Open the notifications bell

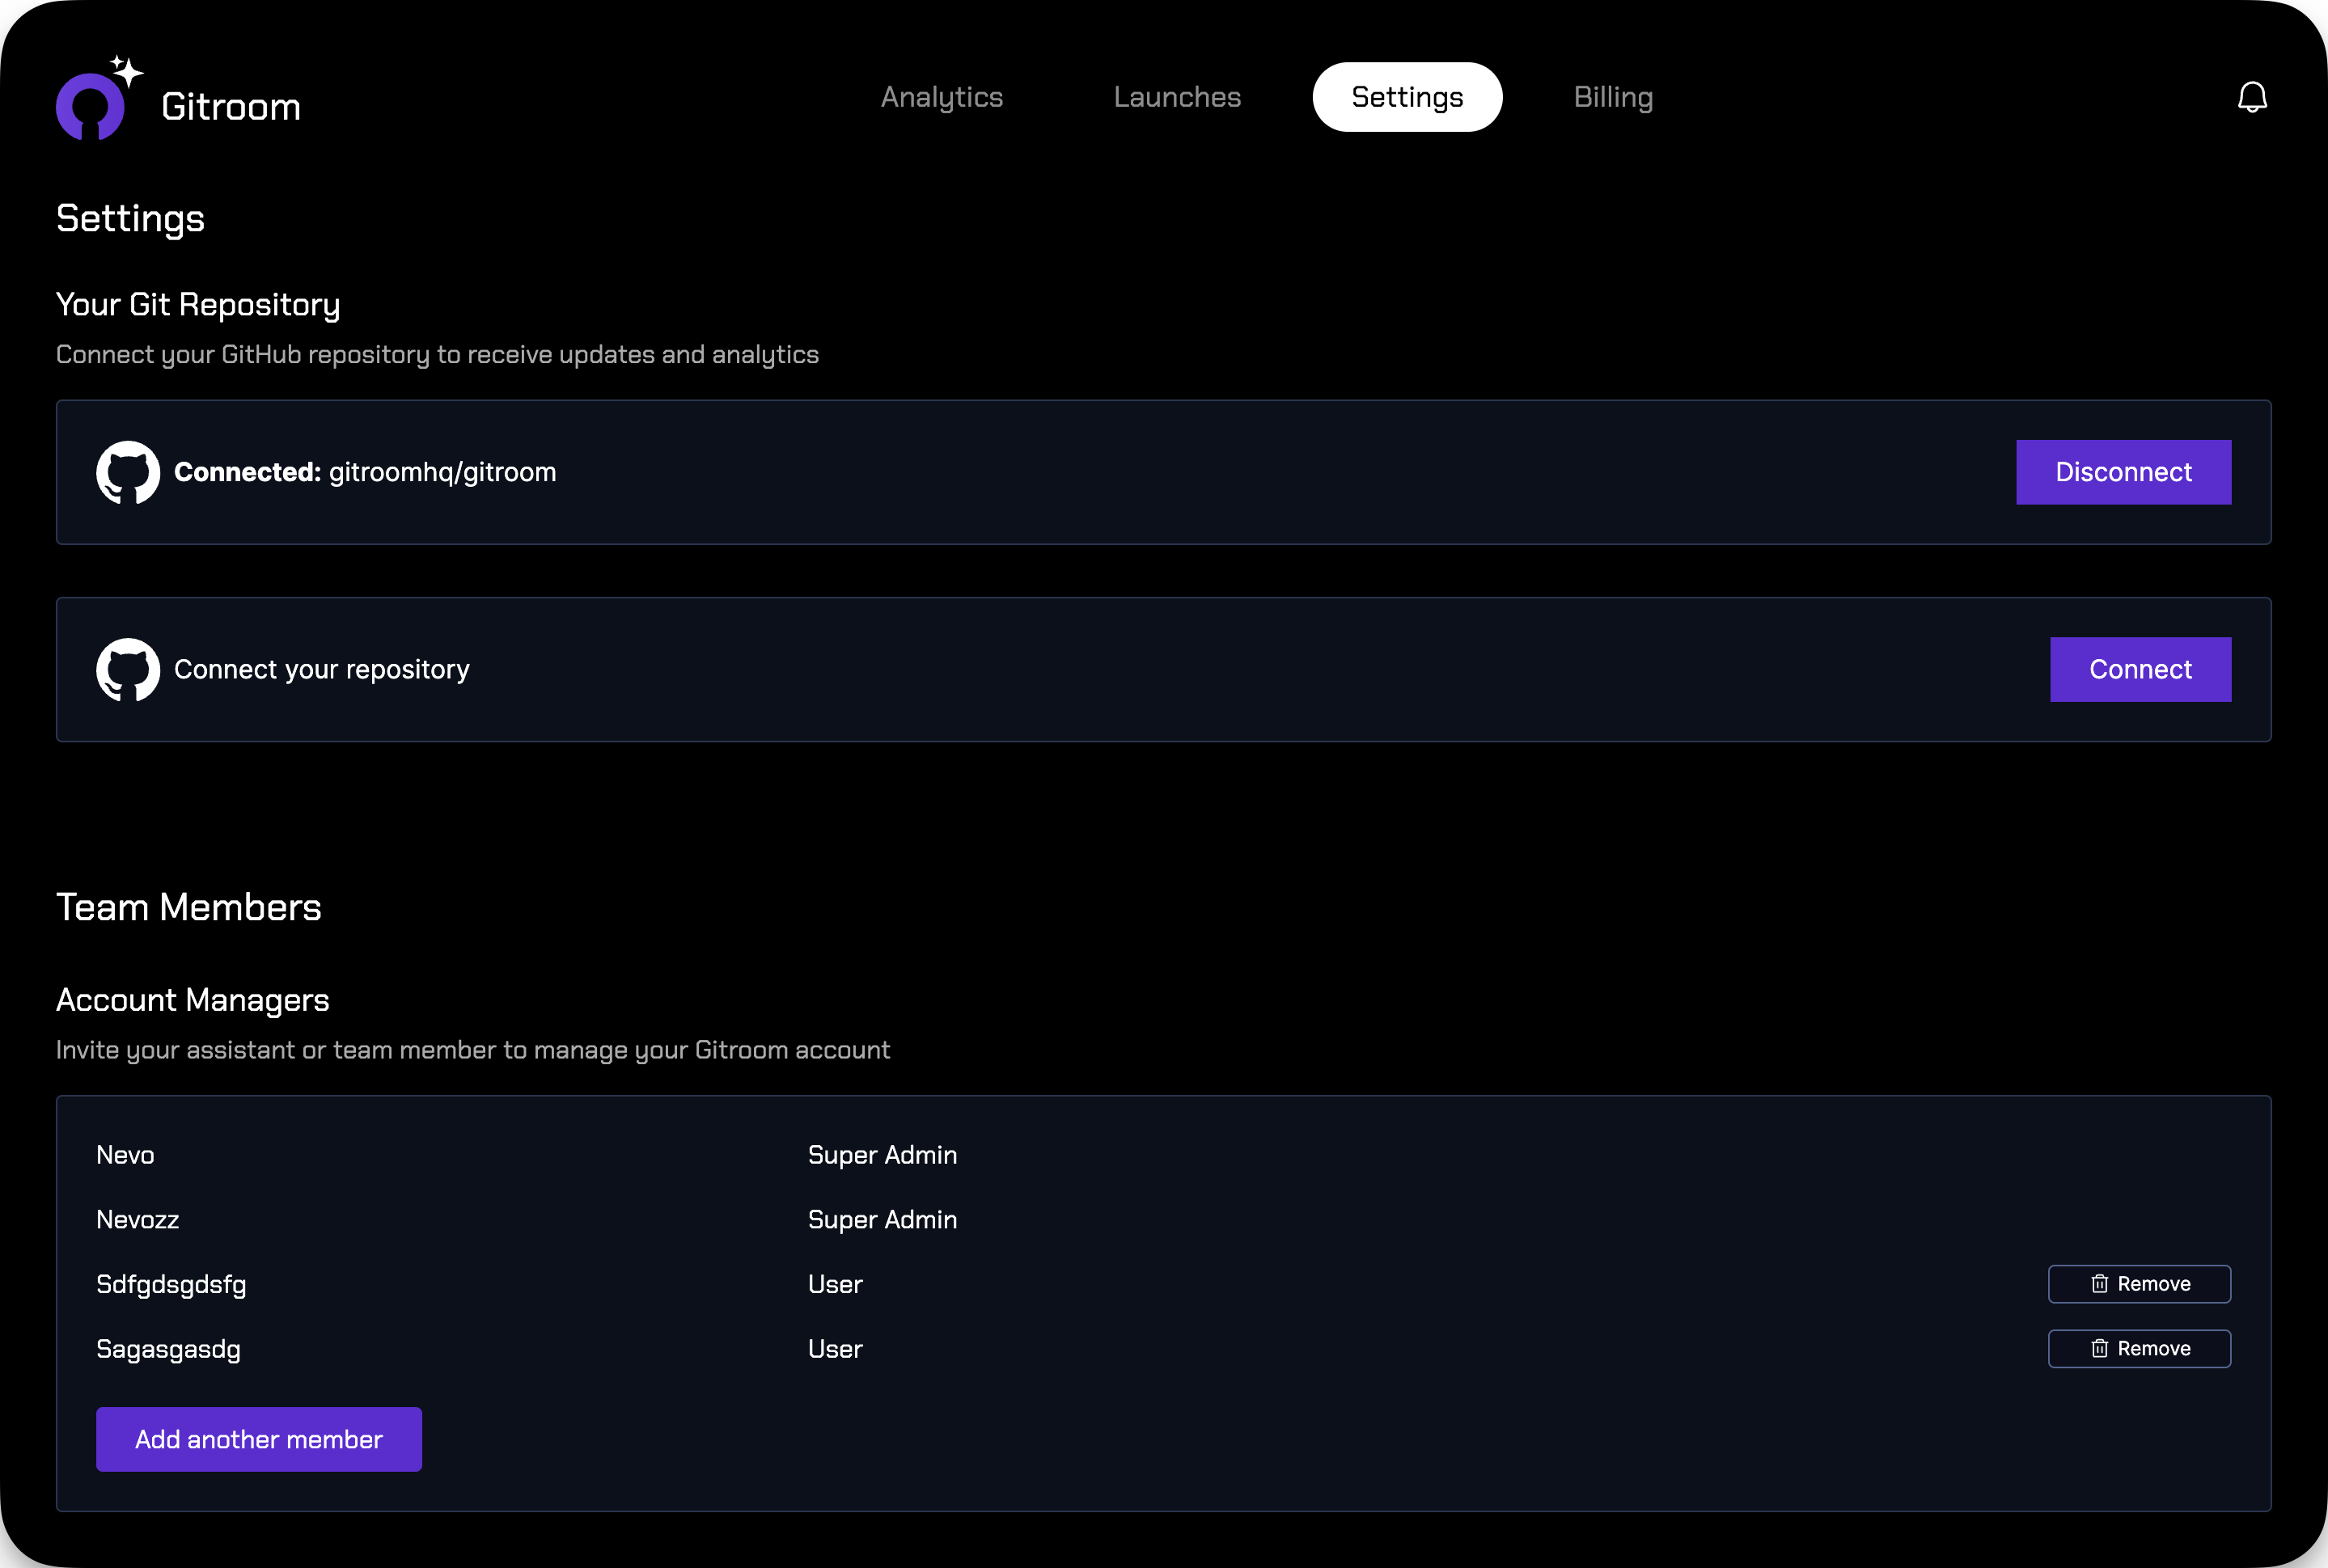2251,97
